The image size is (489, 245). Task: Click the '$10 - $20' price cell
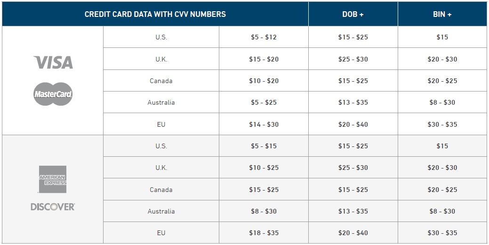264,81
